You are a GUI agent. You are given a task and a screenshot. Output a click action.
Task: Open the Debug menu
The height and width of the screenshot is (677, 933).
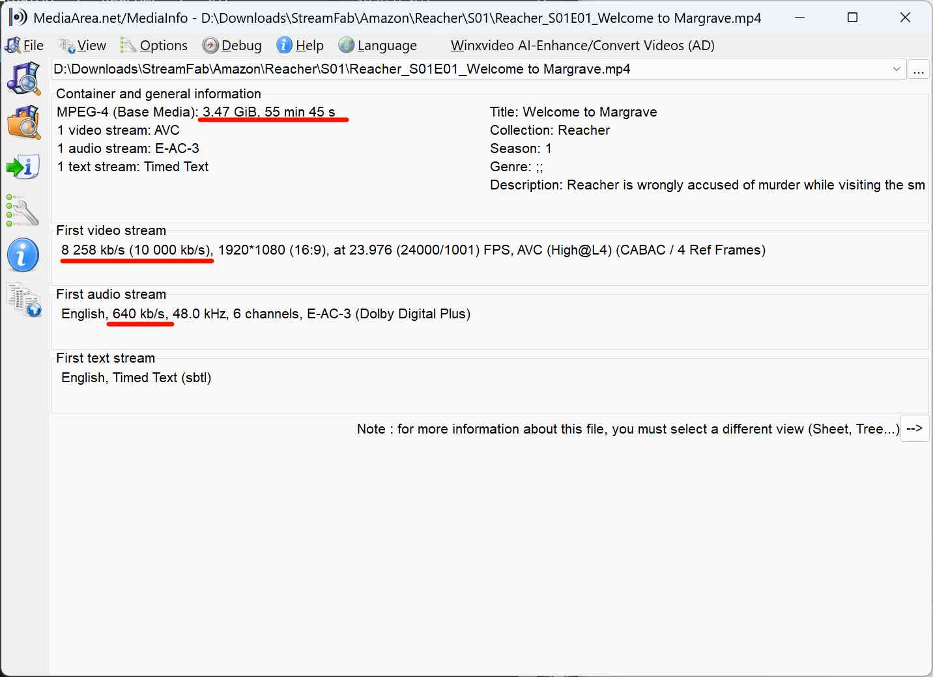coord(233,46)
